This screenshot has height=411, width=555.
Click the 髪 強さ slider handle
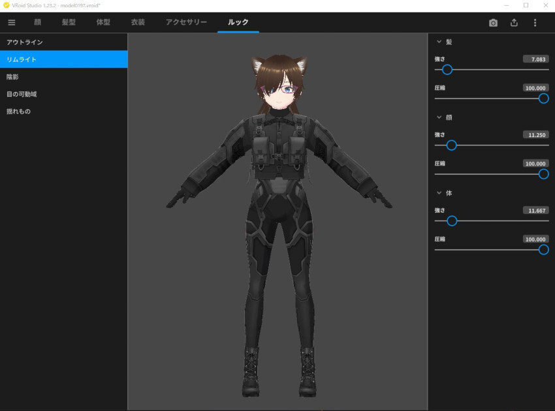(447, 70)
